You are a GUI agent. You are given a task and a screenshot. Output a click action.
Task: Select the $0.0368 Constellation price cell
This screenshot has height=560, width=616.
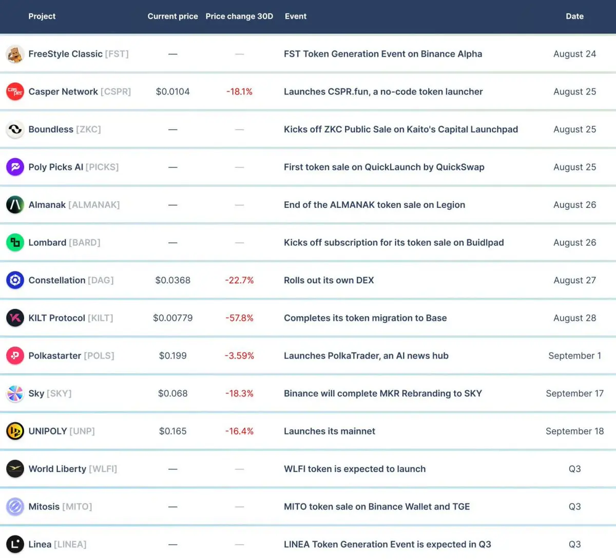coord(172,280)
